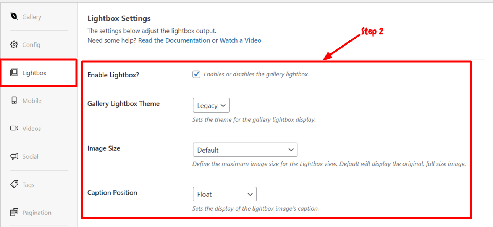Click the Videos camera icon

(14, 128)
